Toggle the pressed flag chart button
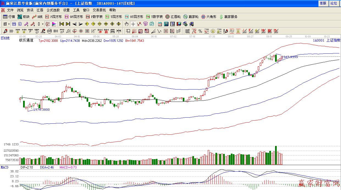Screen dimensions: 341x190 (54, 24)
